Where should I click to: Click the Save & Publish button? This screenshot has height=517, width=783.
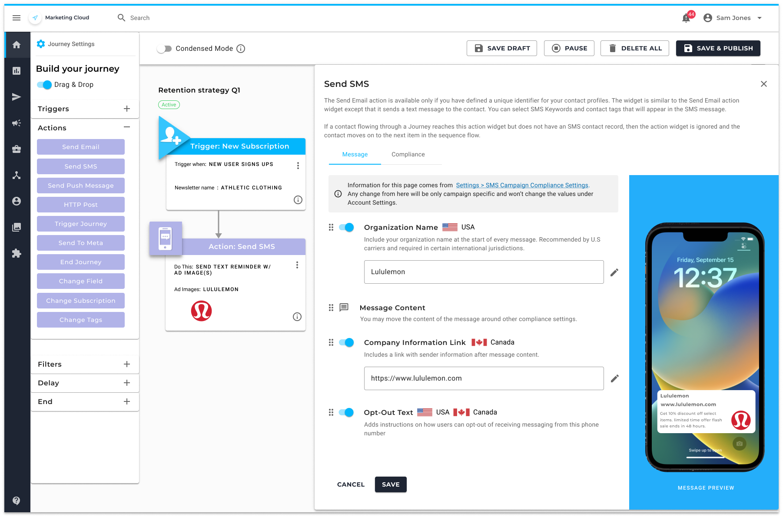[x=718, y=48]
